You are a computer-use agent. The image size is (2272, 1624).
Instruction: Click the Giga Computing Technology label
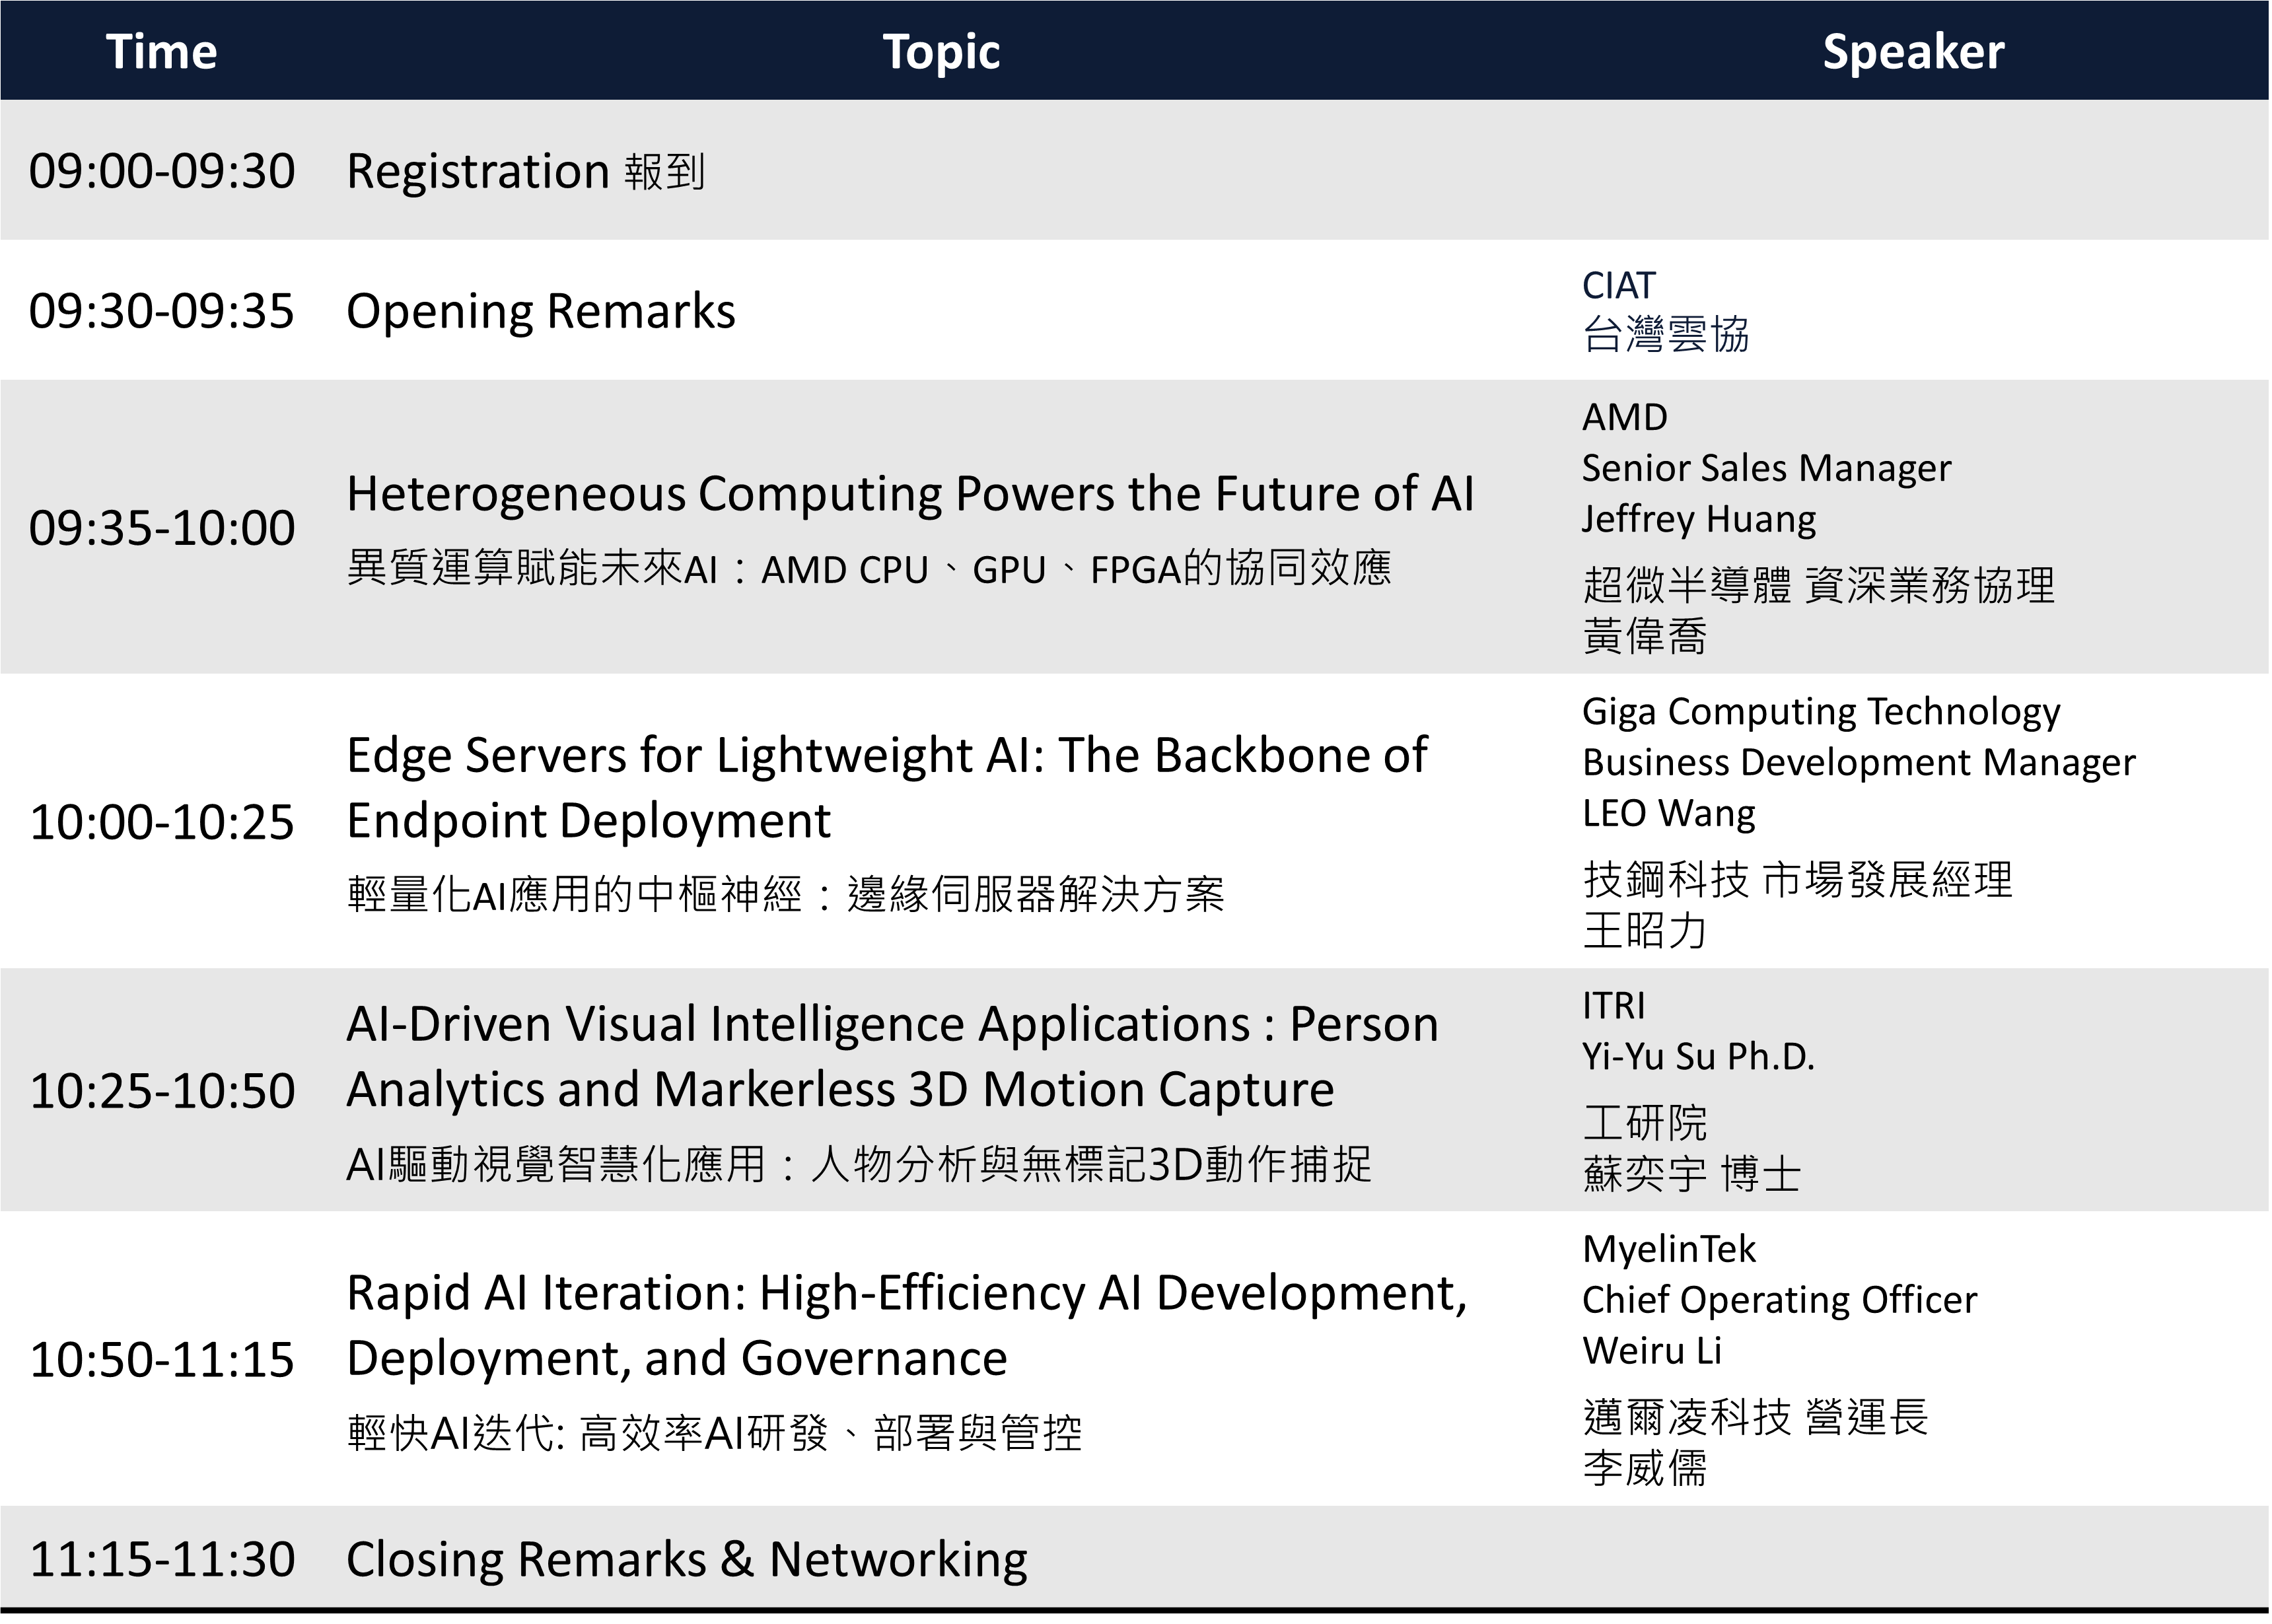click(x=1820, y=711)
